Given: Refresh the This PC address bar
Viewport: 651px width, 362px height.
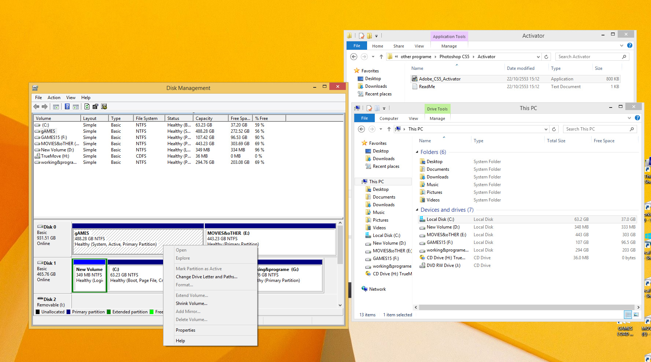Looking at the screenshot, I should coord(554,129).
